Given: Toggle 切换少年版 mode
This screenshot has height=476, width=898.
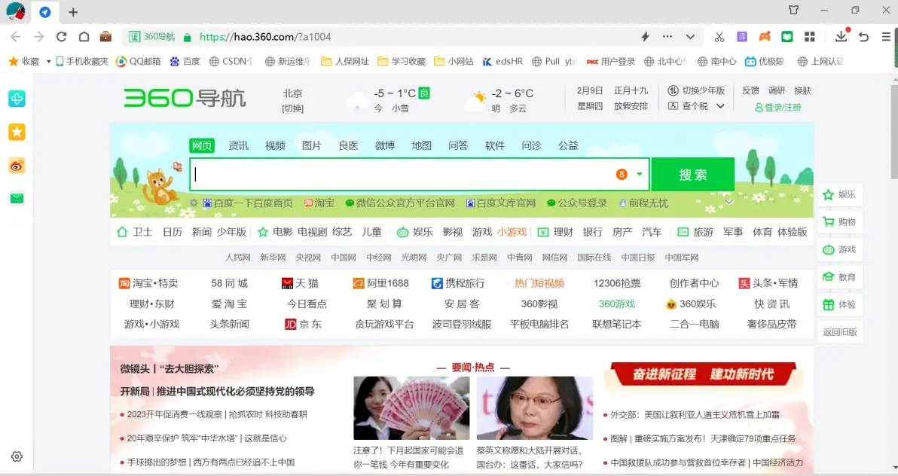Looking at the screenshot, I should tap(696, 90).
